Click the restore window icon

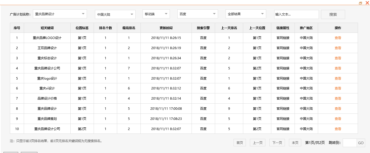(x=360, y=3)
